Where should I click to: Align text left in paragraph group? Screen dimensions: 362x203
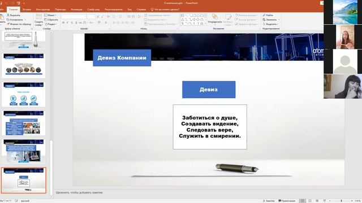[114, 23]
